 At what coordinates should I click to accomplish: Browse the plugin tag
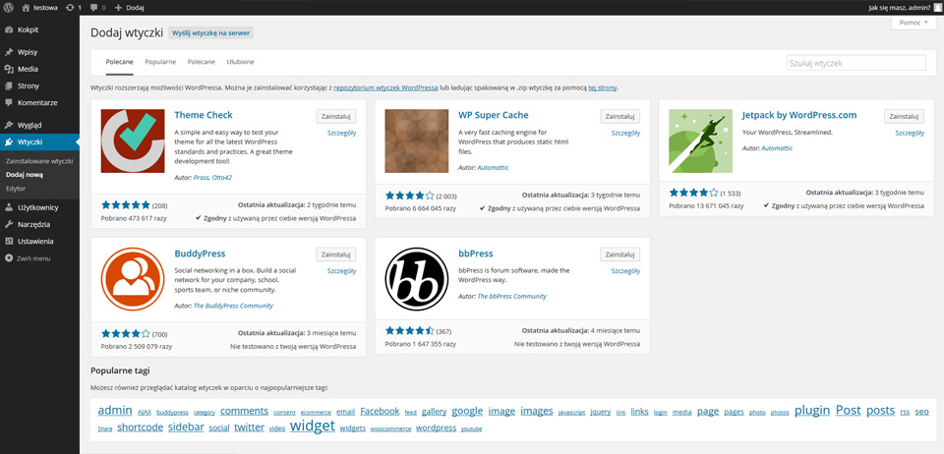812,410
